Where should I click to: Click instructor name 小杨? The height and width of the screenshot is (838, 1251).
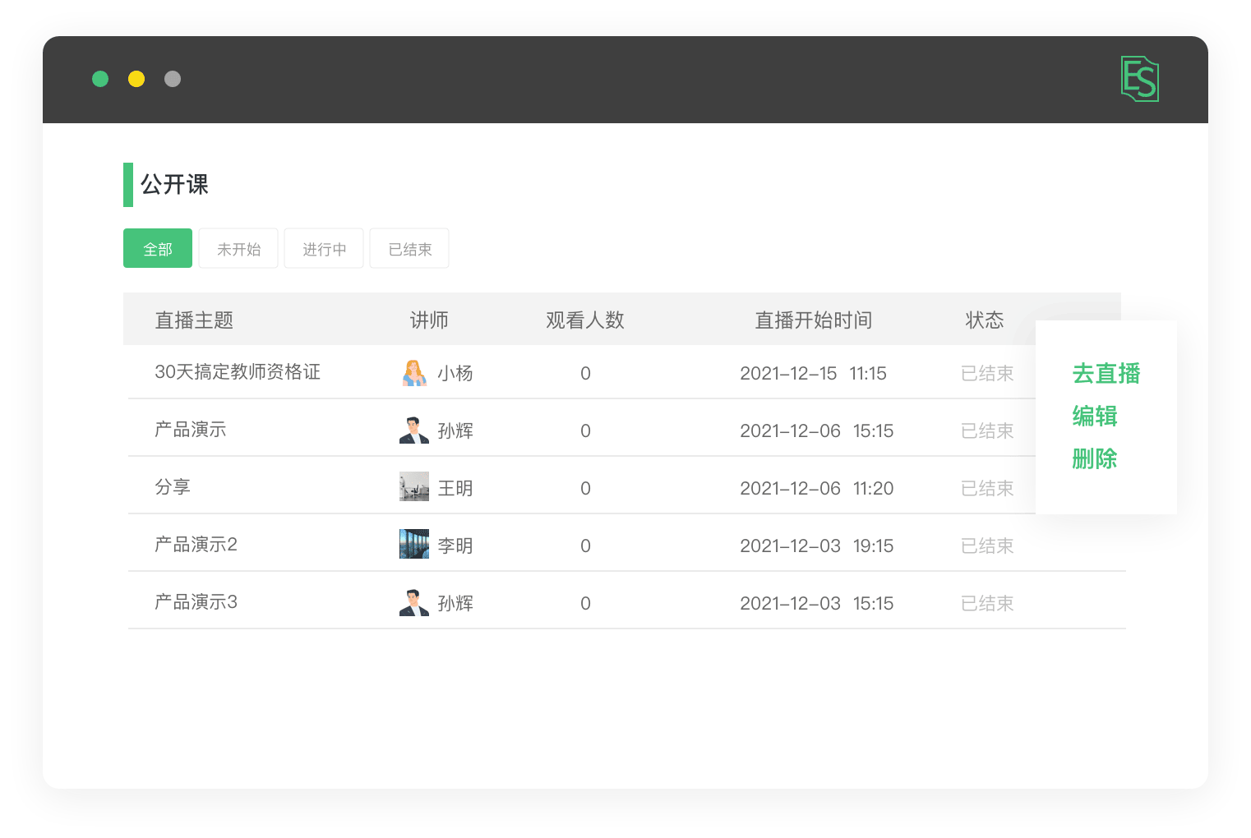click(455, 374)
